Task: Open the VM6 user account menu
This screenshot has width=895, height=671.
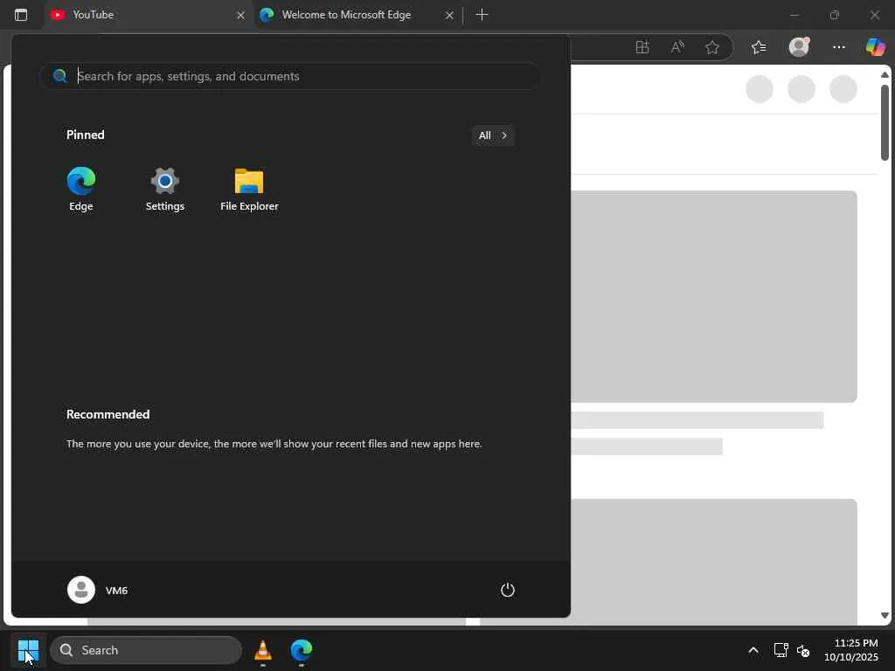Action: (x=98, y=590)
